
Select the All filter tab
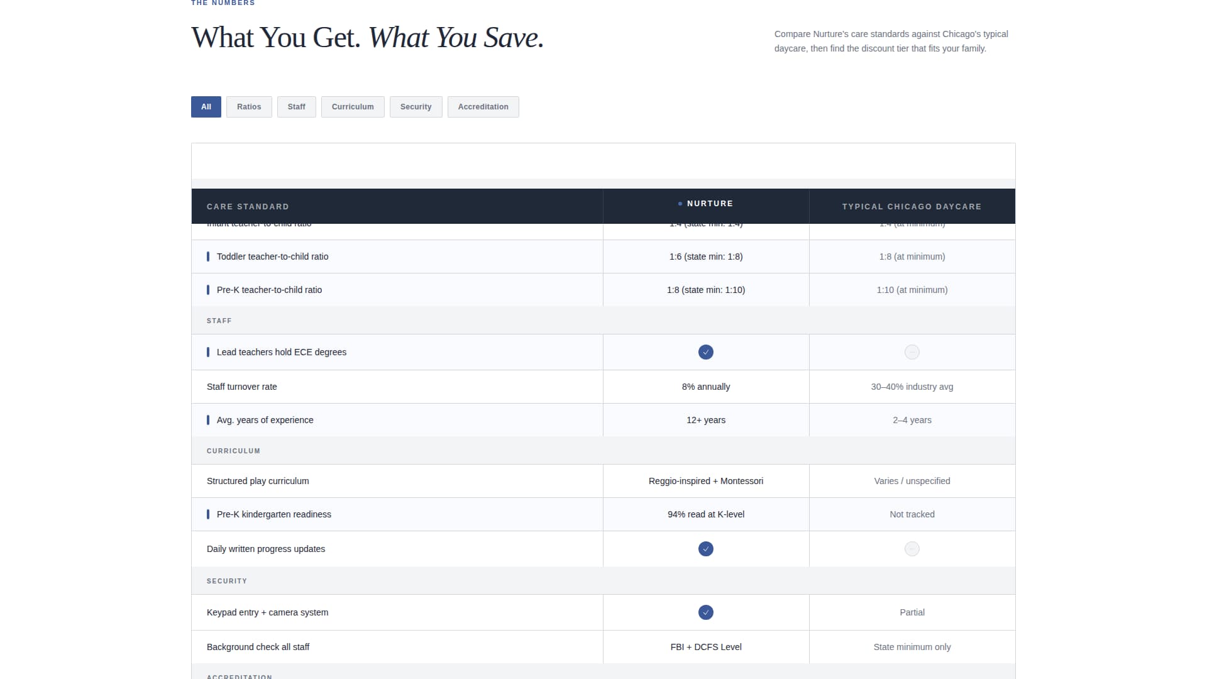pyautogui.click(x=206, y=107)
